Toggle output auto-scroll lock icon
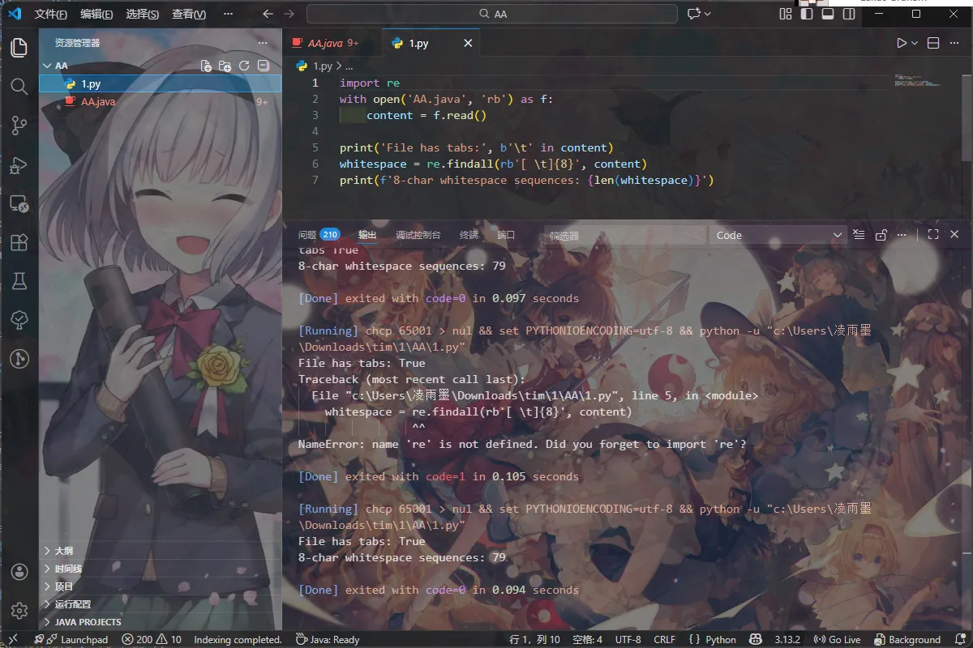The image size is (973, 648). pos(881,235)
